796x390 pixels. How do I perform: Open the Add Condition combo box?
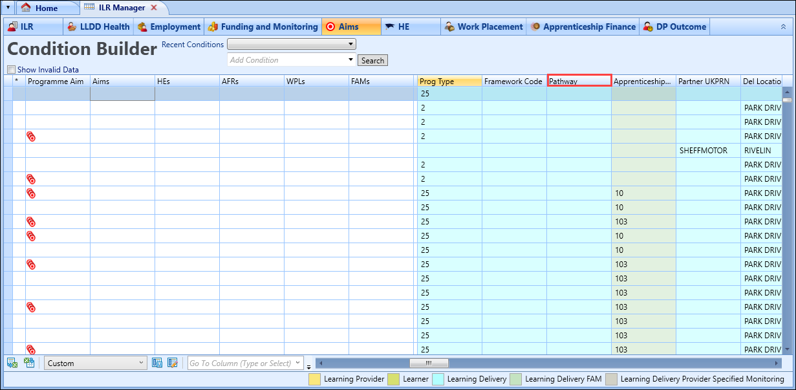click(x=292, y=60)
